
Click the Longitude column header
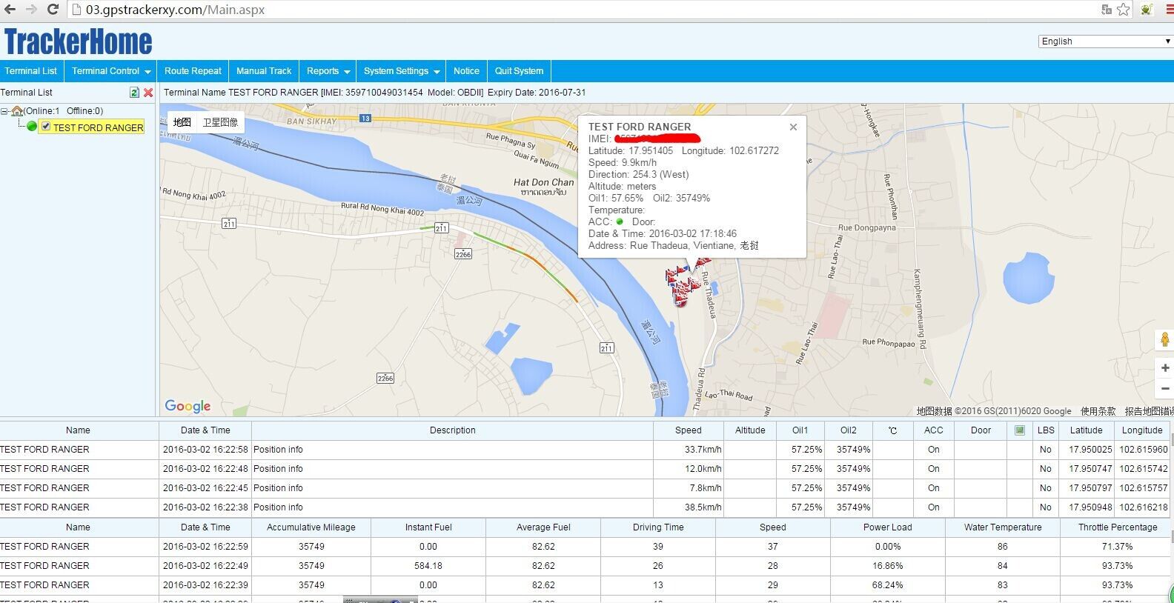[x=1141, y=430]
